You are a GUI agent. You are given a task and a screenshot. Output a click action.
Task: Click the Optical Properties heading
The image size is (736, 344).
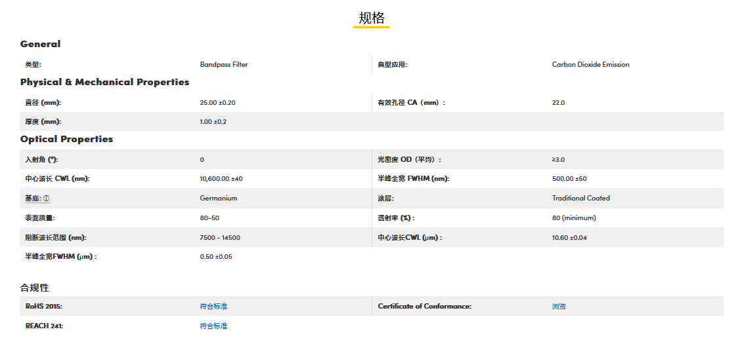(x=66, y=139)
